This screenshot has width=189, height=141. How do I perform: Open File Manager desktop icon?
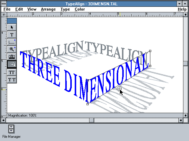click(11, 129)
